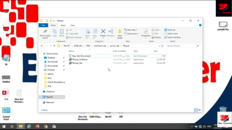Click 'PRO' breadcrumb segment
The width and height of the screenshot is (232, 130).
(x=88, y=46)
